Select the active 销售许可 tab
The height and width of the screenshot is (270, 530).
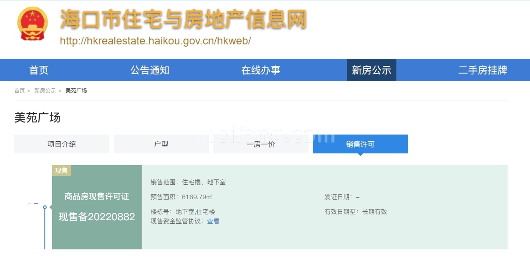(360, 144)
